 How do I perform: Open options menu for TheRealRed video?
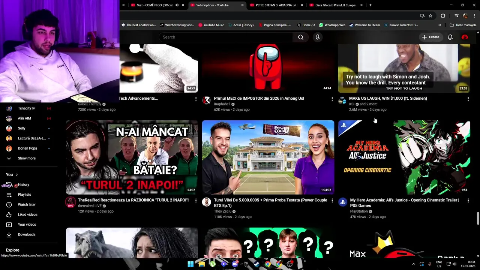(x=196, y=201)
